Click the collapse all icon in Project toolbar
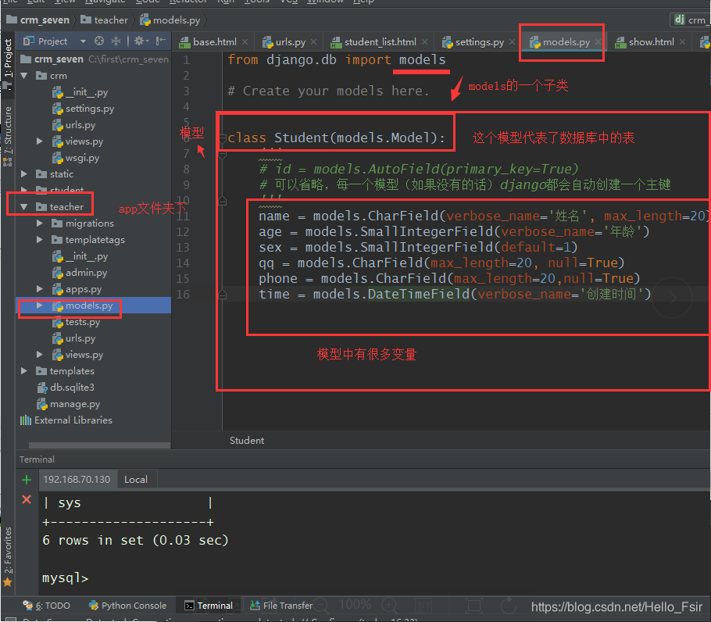 [x=116, y=41]
